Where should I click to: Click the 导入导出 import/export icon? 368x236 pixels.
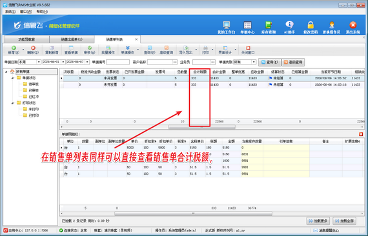click(x=186, y=48)
